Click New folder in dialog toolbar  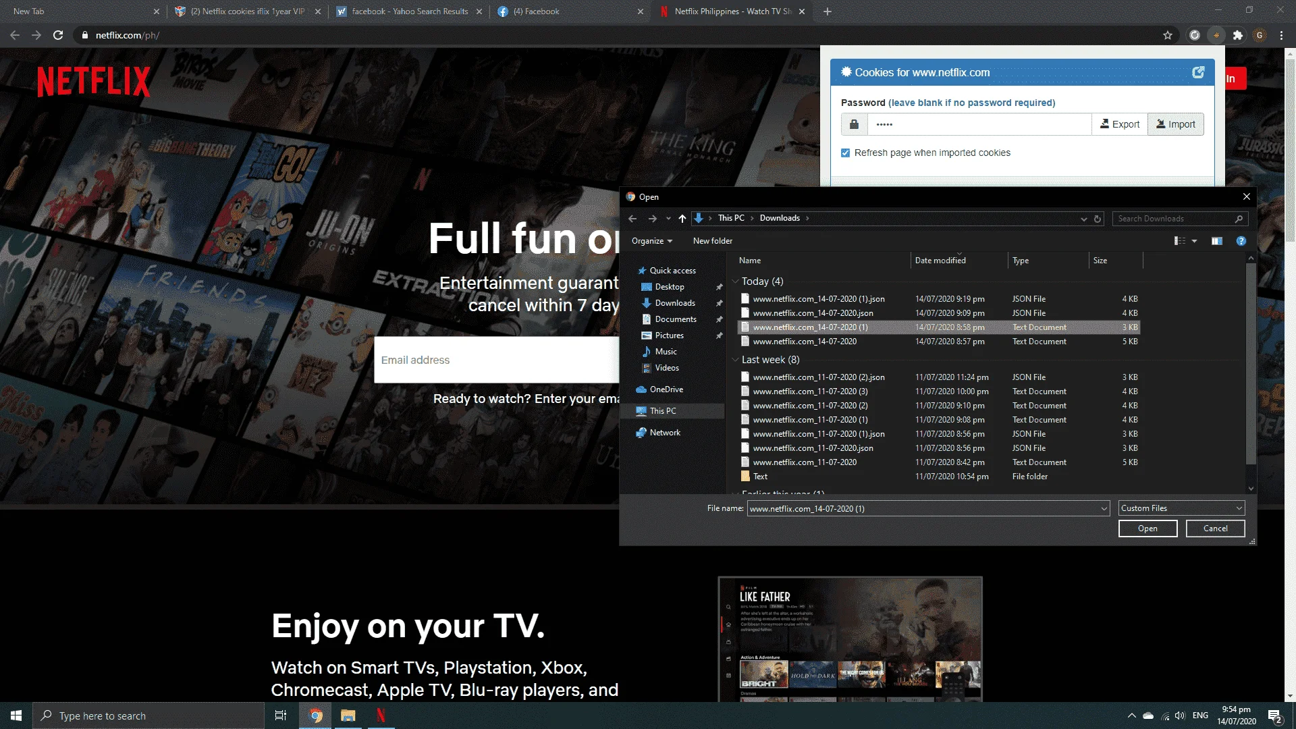(x=712, y=241)
